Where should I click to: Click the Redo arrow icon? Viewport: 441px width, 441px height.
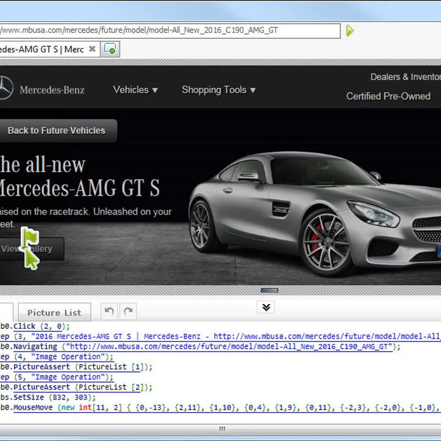click(x=128, y=312)
